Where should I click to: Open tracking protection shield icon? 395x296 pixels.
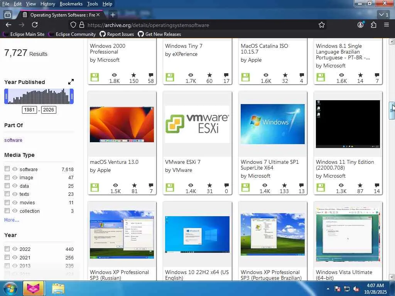[x=73, y=25]
